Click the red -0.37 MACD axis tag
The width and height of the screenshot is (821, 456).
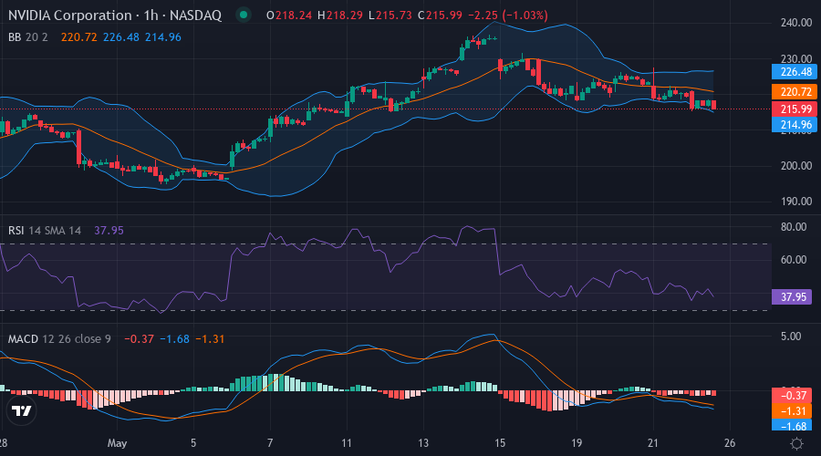tap(792, 395)
